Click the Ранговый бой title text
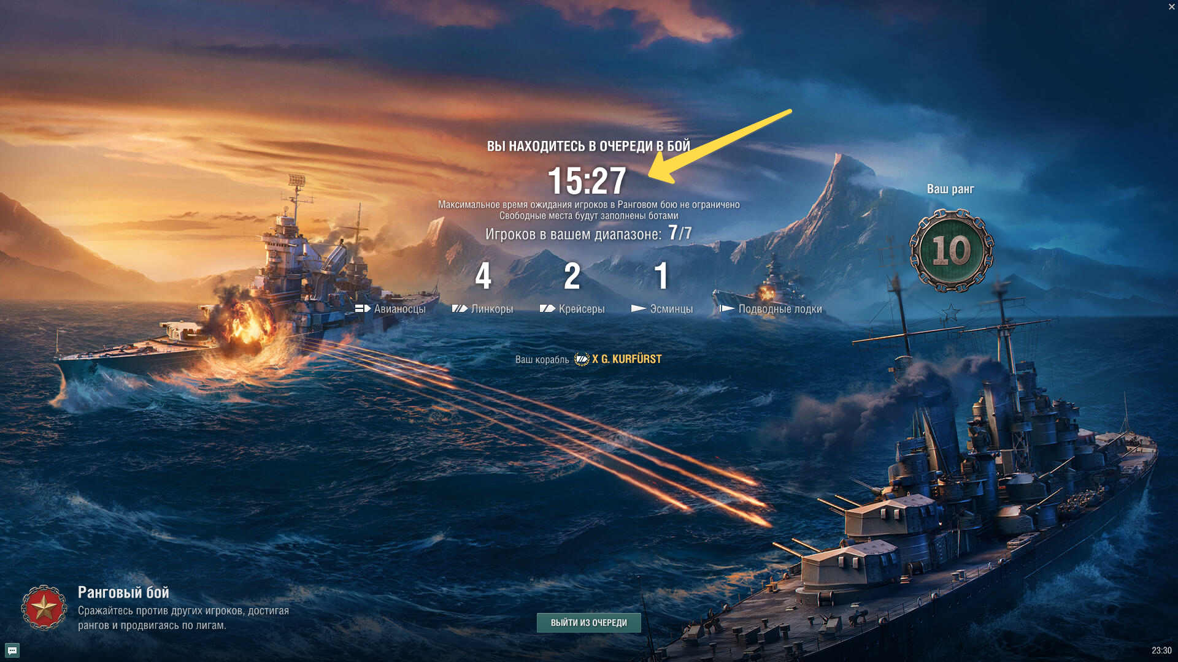 (x=123, y=592)
